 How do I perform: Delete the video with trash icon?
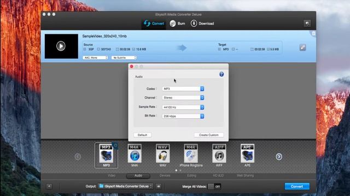[x=313, y=34]
